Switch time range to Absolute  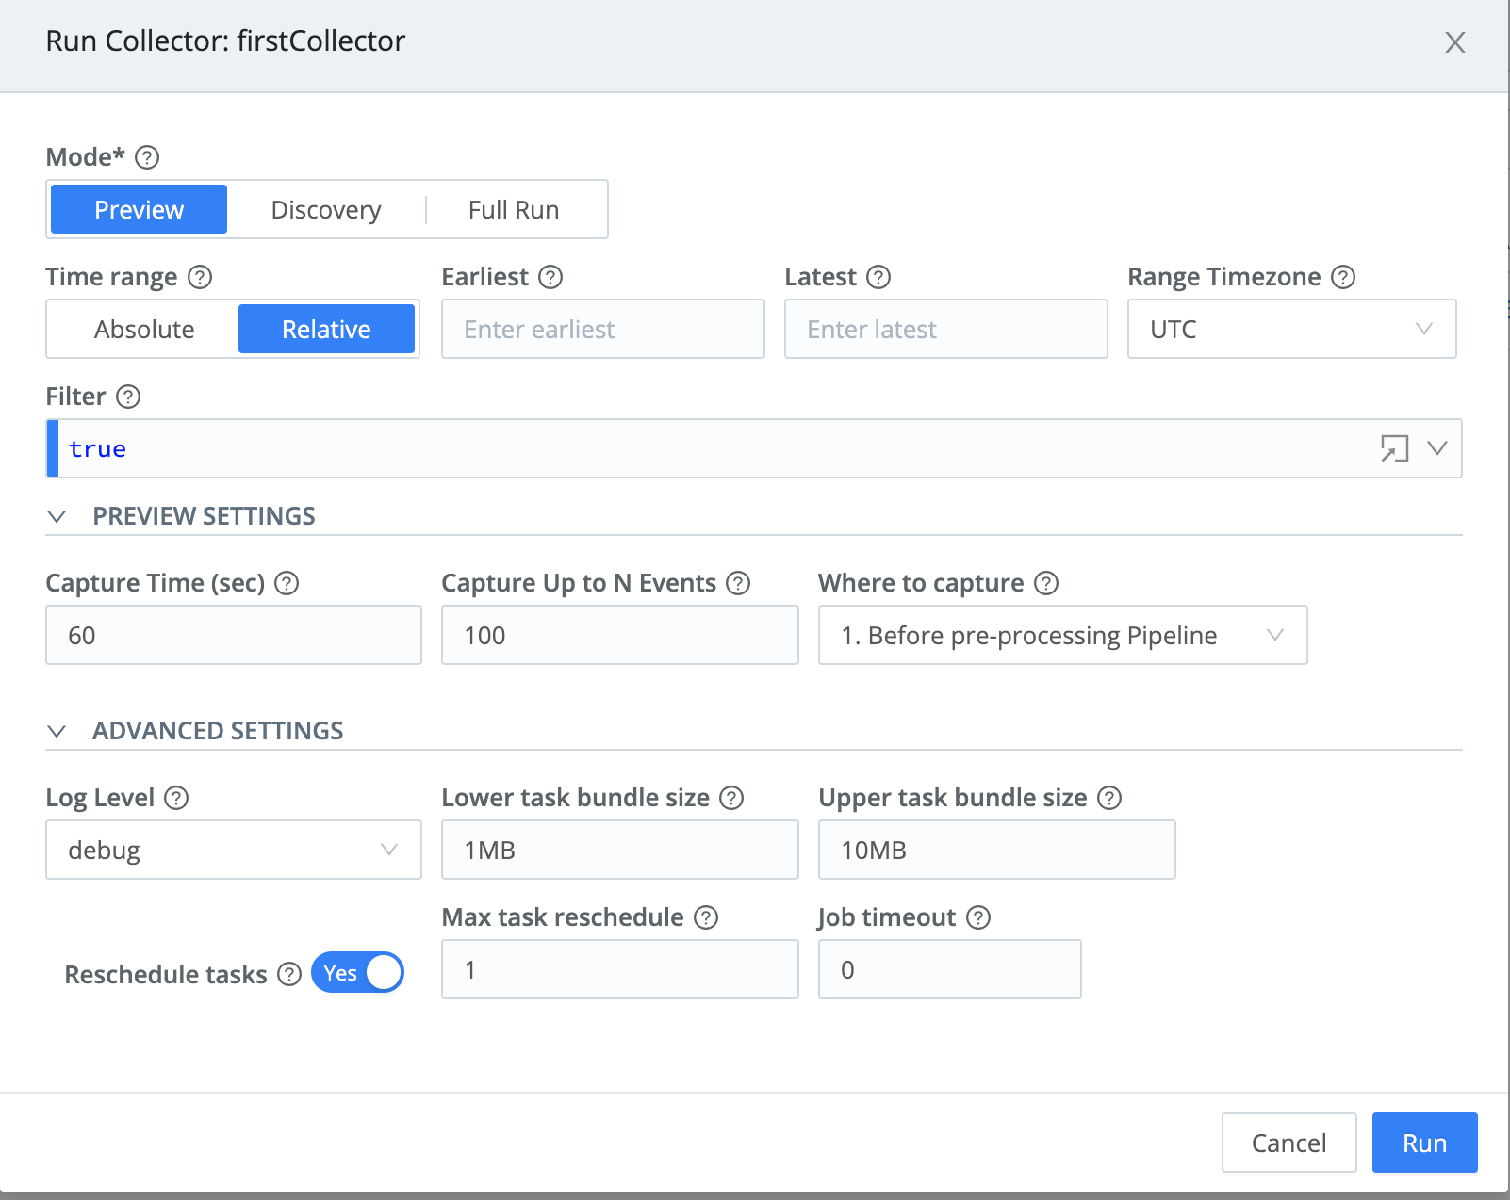pos(143,329)
